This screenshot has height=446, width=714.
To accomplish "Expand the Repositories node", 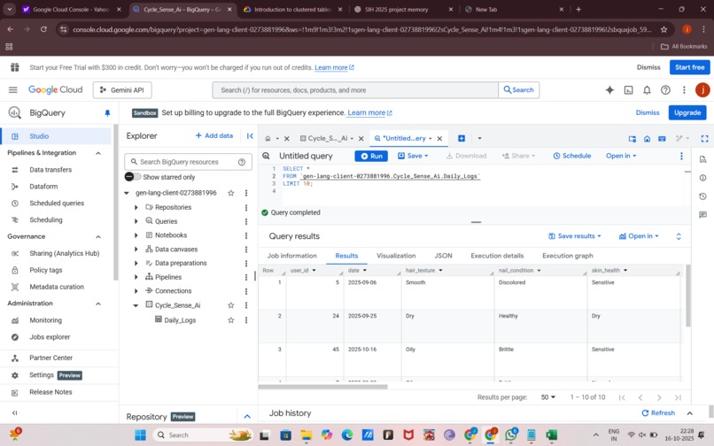I will point(136,208).
